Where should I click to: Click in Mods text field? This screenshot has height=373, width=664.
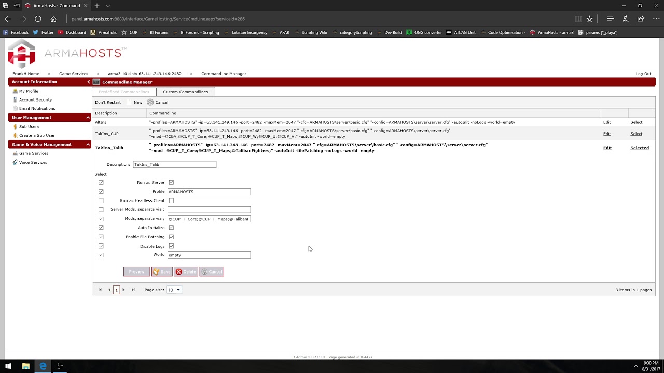pyautogui.click(x=209, y=219)
